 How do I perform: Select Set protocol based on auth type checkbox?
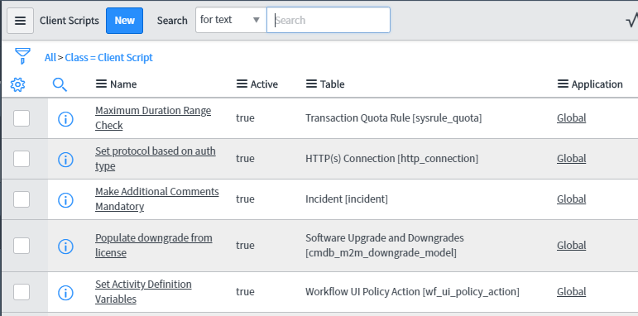pyautogui.click(x=22, y=159)
